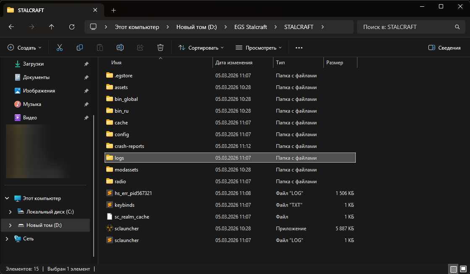Click the Copy icon in toolbar
The height and width of the screenshot is (274, 470).
[79, 48]
